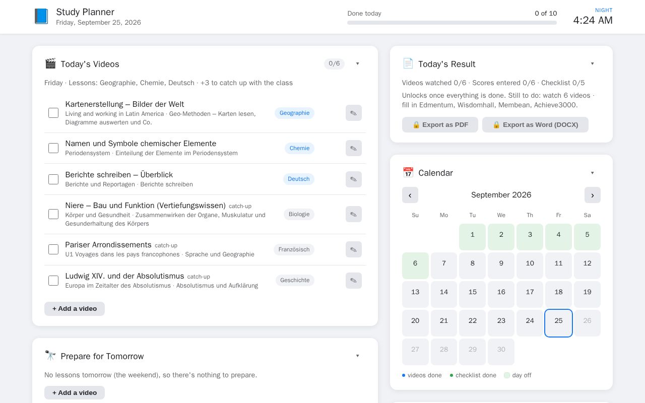The width and height of the screenshot is (645, 403).
Task: Click the 'videos done' legend entry
Action: [422, 375]
